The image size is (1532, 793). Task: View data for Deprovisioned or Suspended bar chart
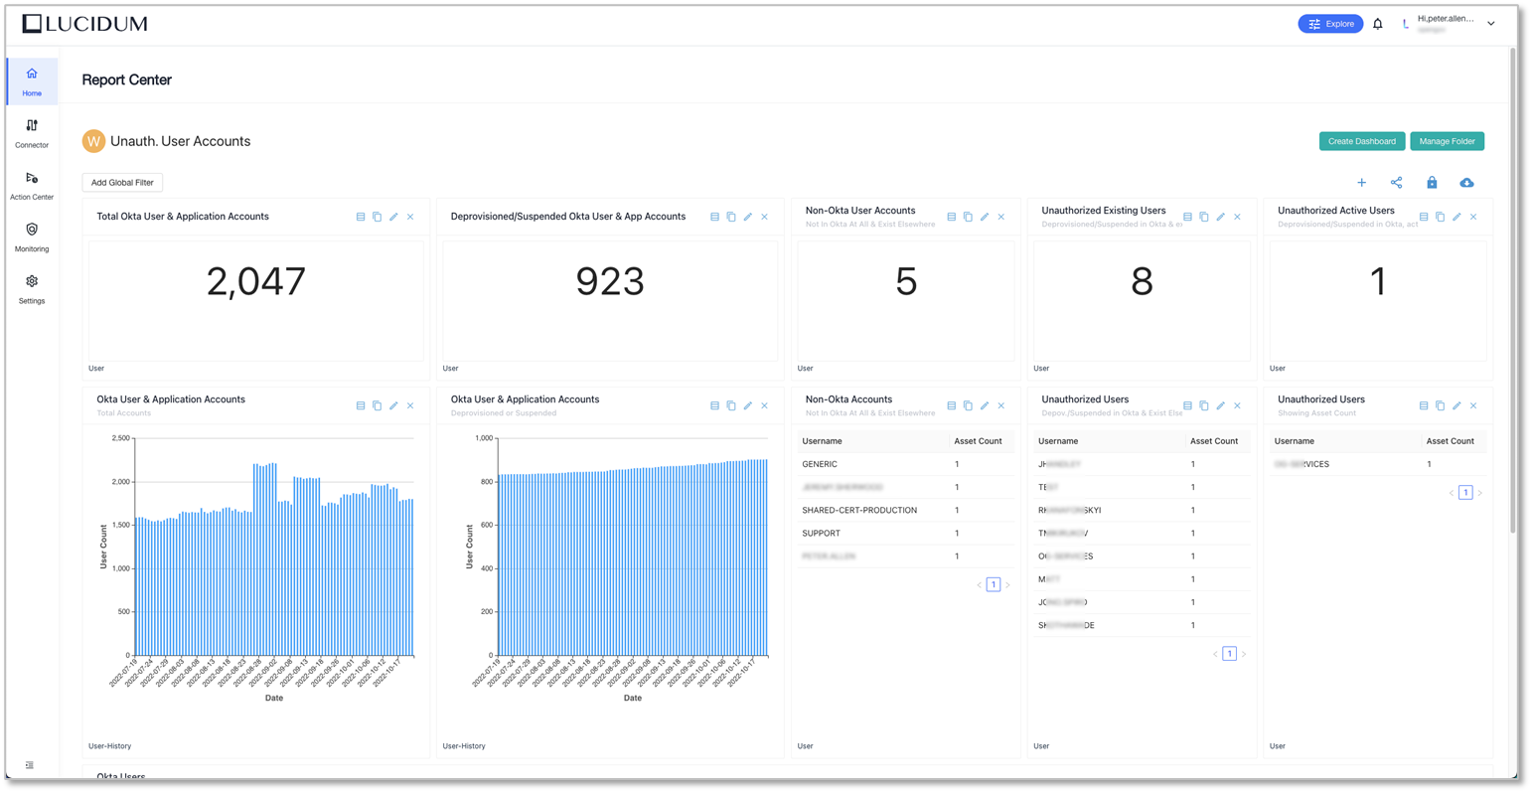(714, 405)
